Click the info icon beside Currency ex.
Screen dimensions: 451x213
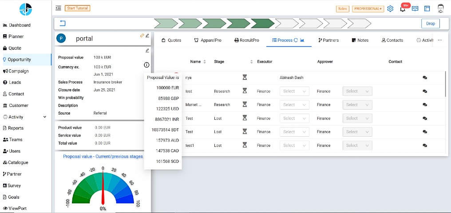pos(146,65)
